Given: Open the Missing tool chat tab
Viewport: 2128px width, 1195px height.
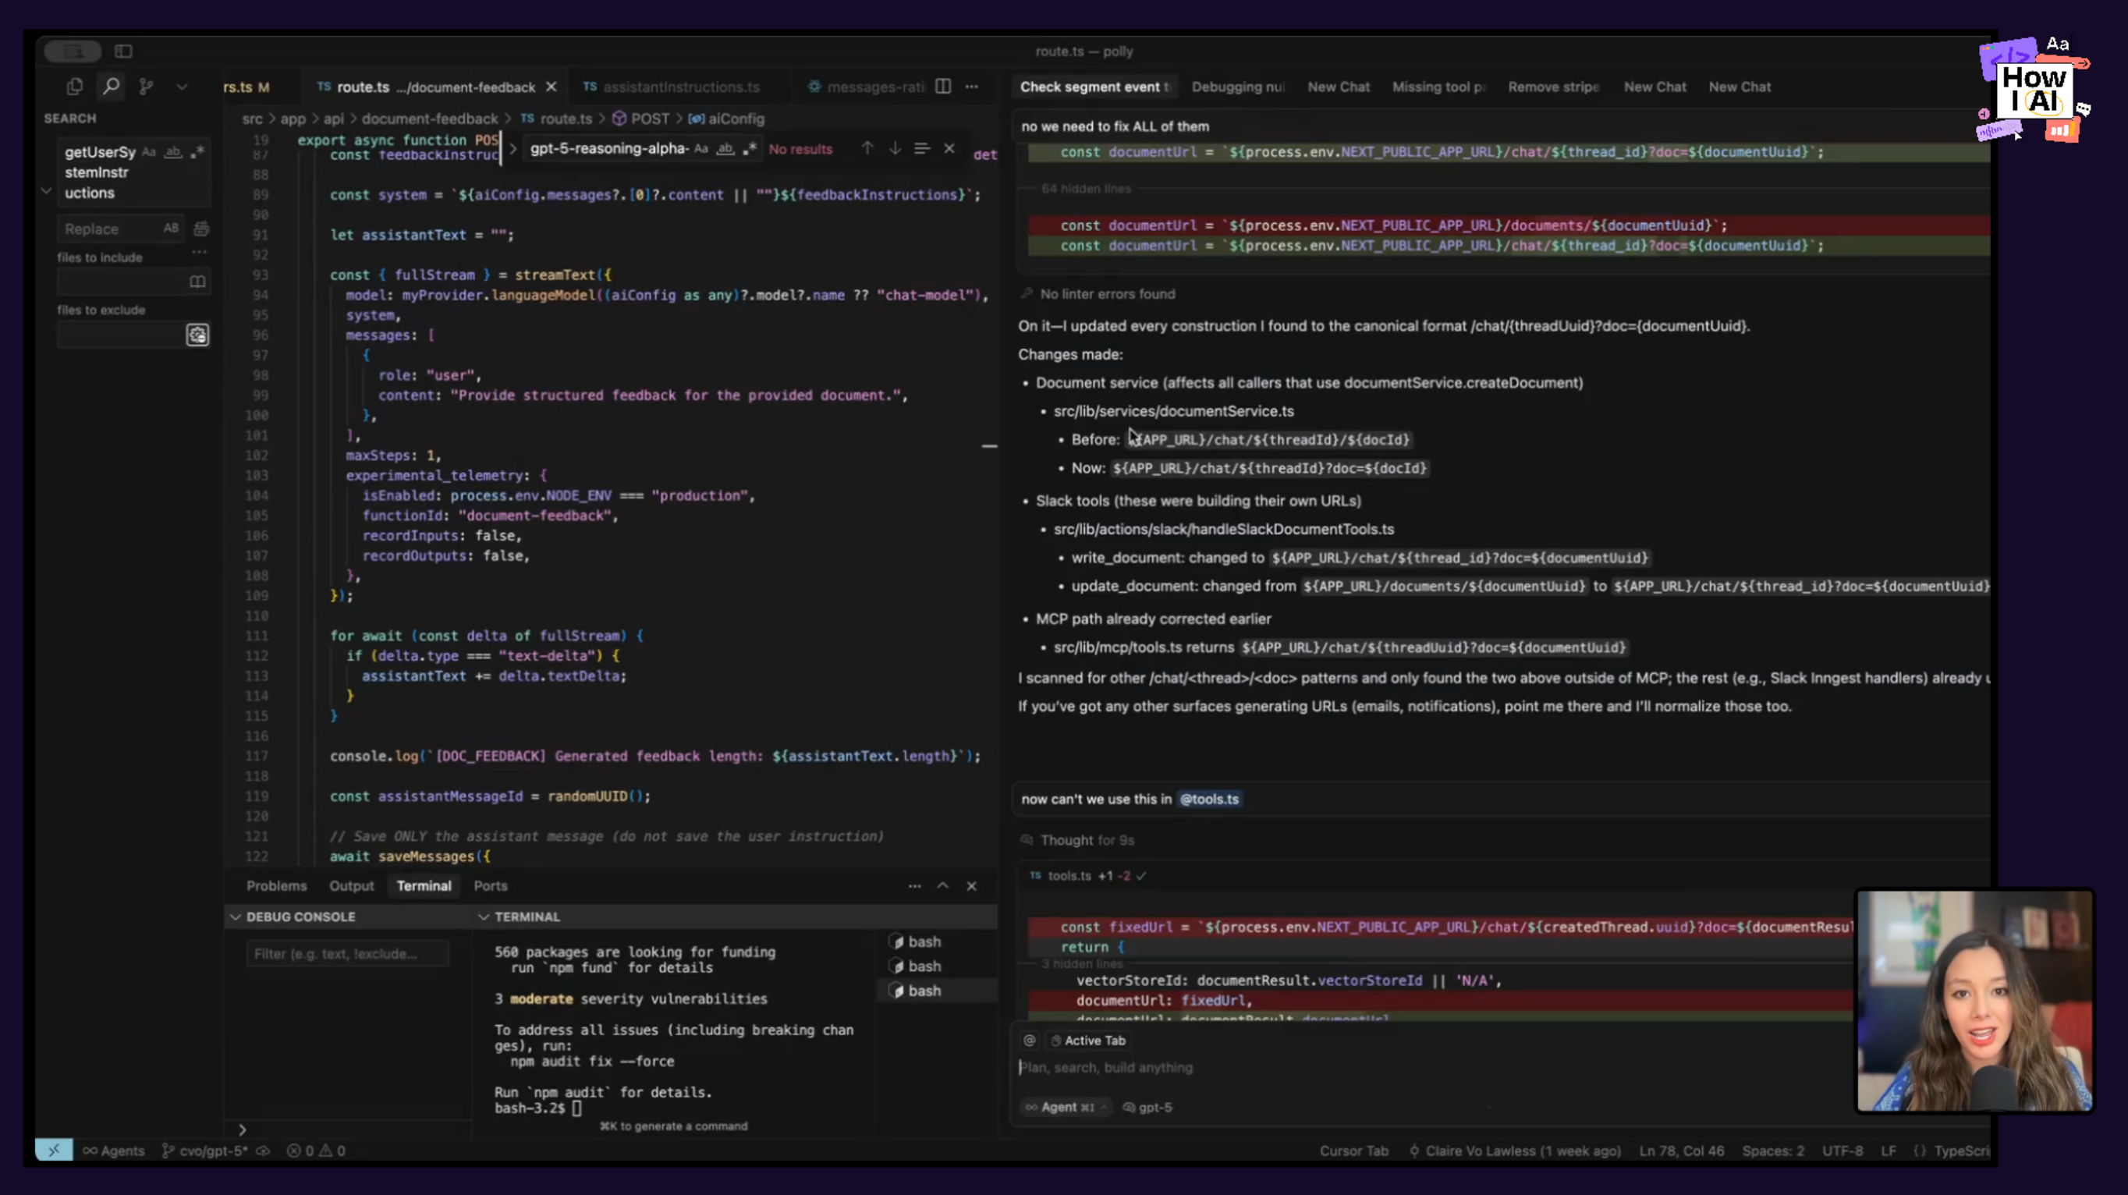Looking at the screenshot, I should [x=1438, y=87].
